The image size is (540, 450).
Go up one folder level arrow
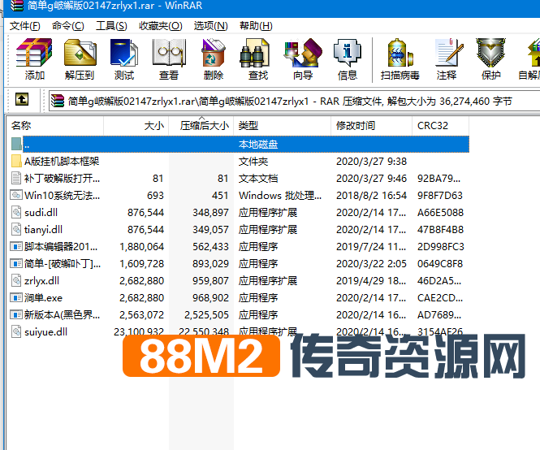coord(22,100)
